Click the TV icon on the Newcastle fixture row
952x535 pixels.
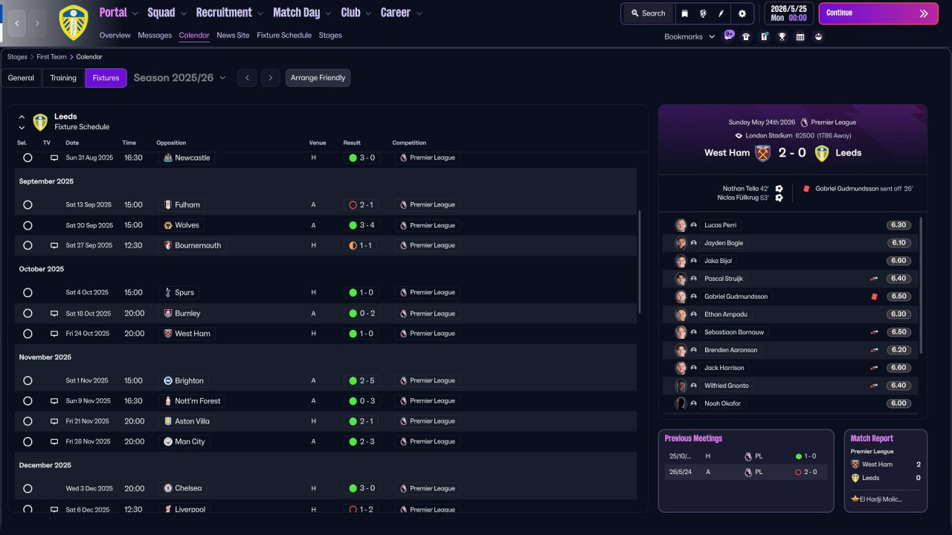pos(54,158)
